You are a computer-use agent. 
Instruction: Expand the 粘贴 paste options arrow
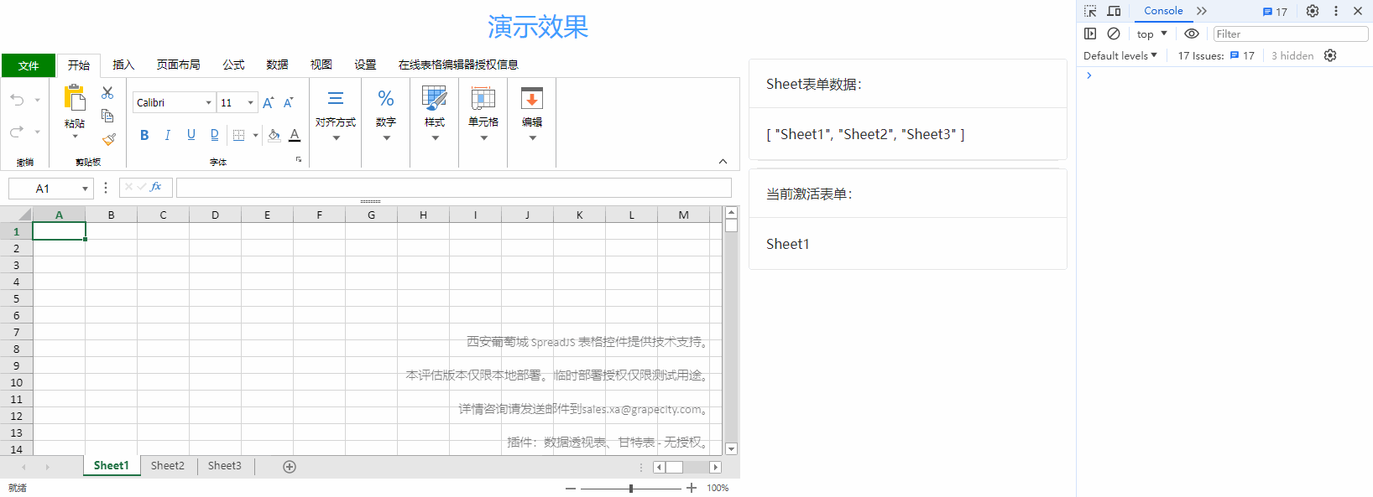tap(75, 137)
